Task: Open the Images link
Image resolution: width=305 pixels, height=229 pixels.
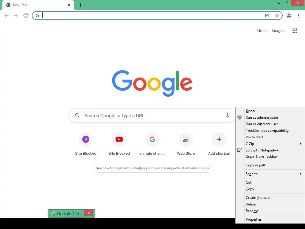Action: (x=278, y=31)
